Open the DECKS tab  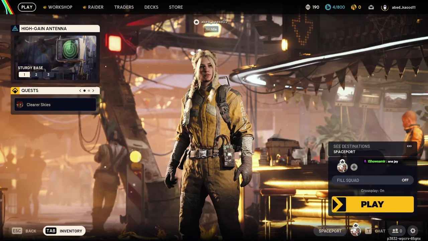(x=151, y=7)
